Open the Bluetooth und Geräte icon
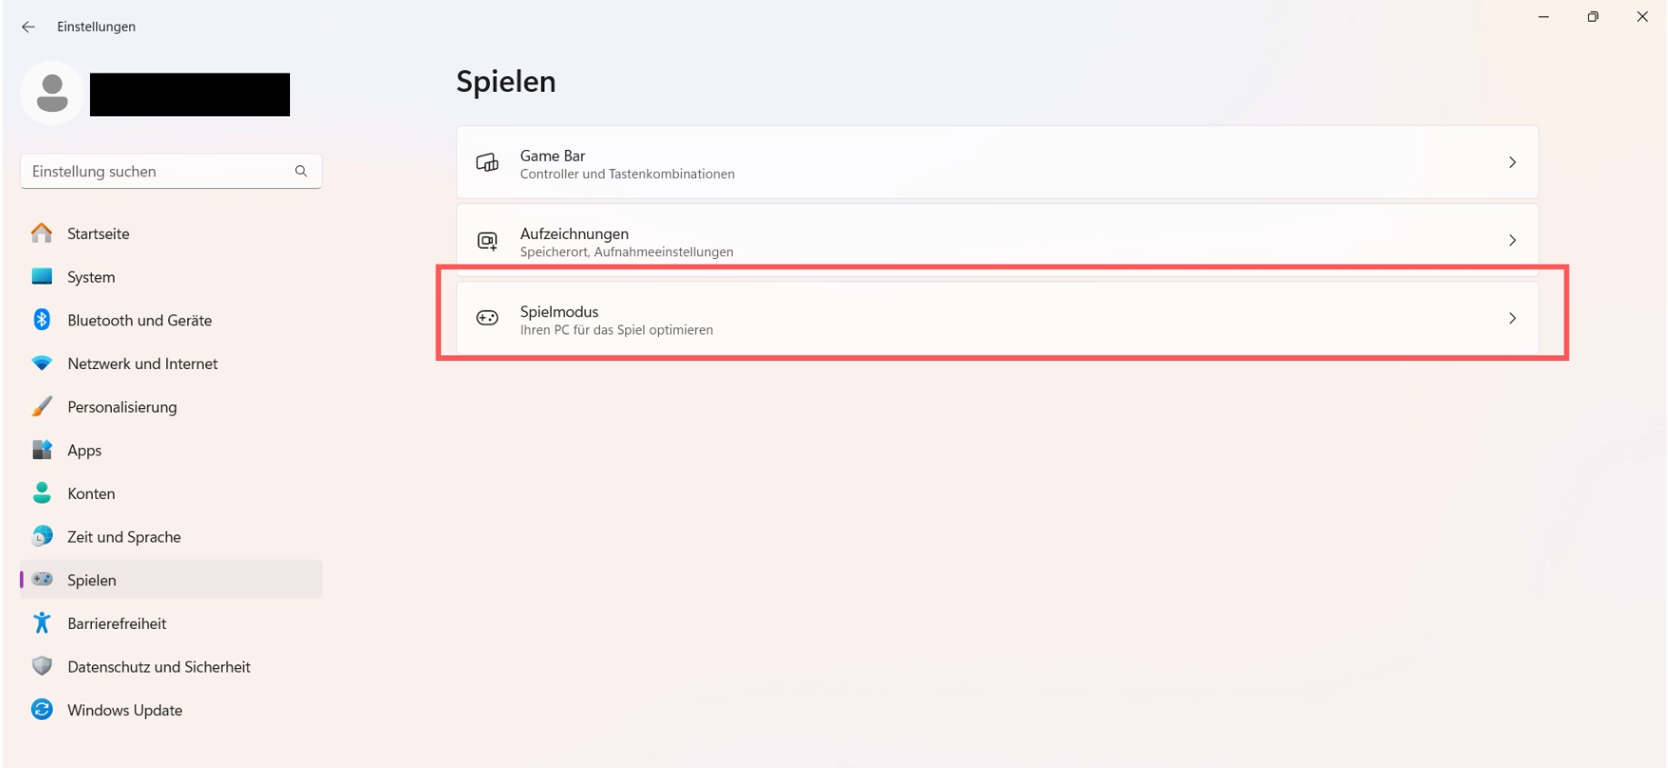Image resolution: width=1668 pixels, height=768 pixels. [42, 320]
